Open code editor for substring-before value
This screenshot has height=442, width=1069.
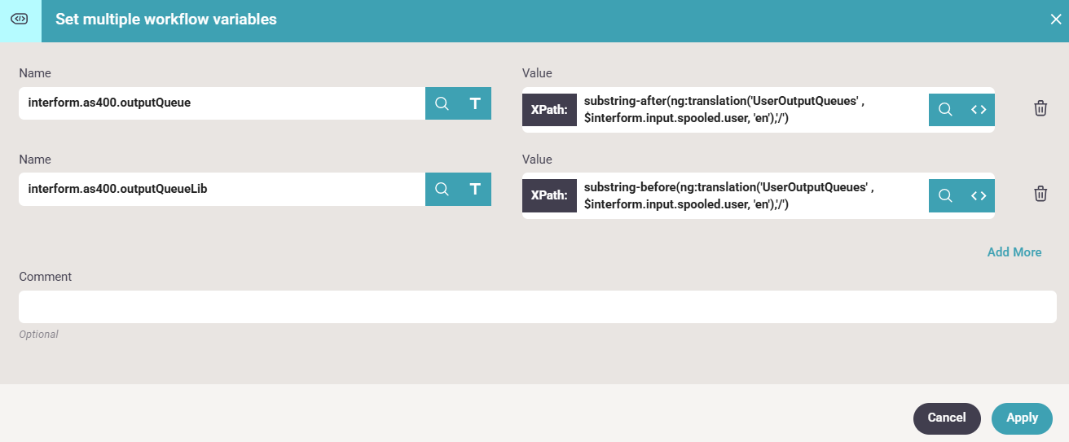click(979, 195)
